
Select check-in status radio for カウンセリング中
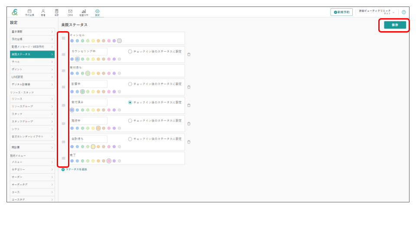point(130,52)
